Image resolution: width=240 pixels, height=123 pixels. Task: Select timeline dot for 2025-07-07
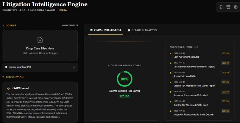coord(171,111)
